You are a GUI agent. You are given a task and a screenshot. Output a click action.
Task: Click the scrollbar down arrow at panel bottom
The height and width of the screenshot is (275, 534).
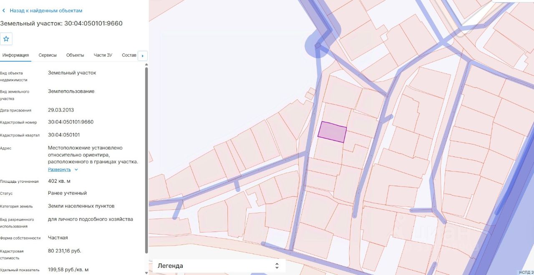(x=146, y=272)
